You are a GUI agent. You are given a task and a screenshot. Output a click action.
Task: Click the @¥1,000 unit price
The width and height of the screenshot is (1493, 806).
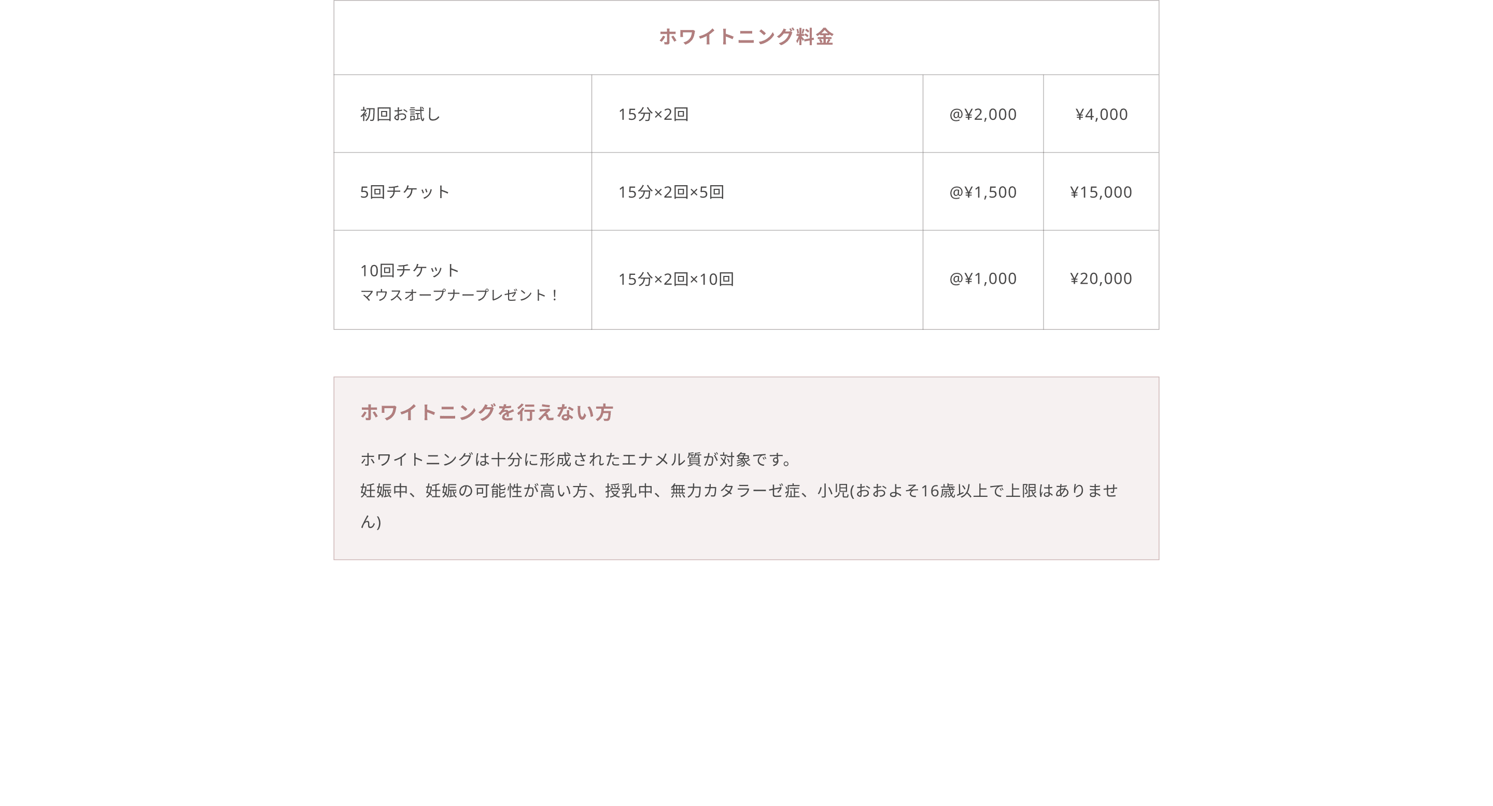(x=982, y=279)
